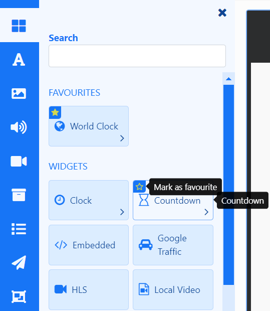Open the Widgets grid tab in sidebar
The width and height of the screenshot is (270, 311).
coord(19,26)
